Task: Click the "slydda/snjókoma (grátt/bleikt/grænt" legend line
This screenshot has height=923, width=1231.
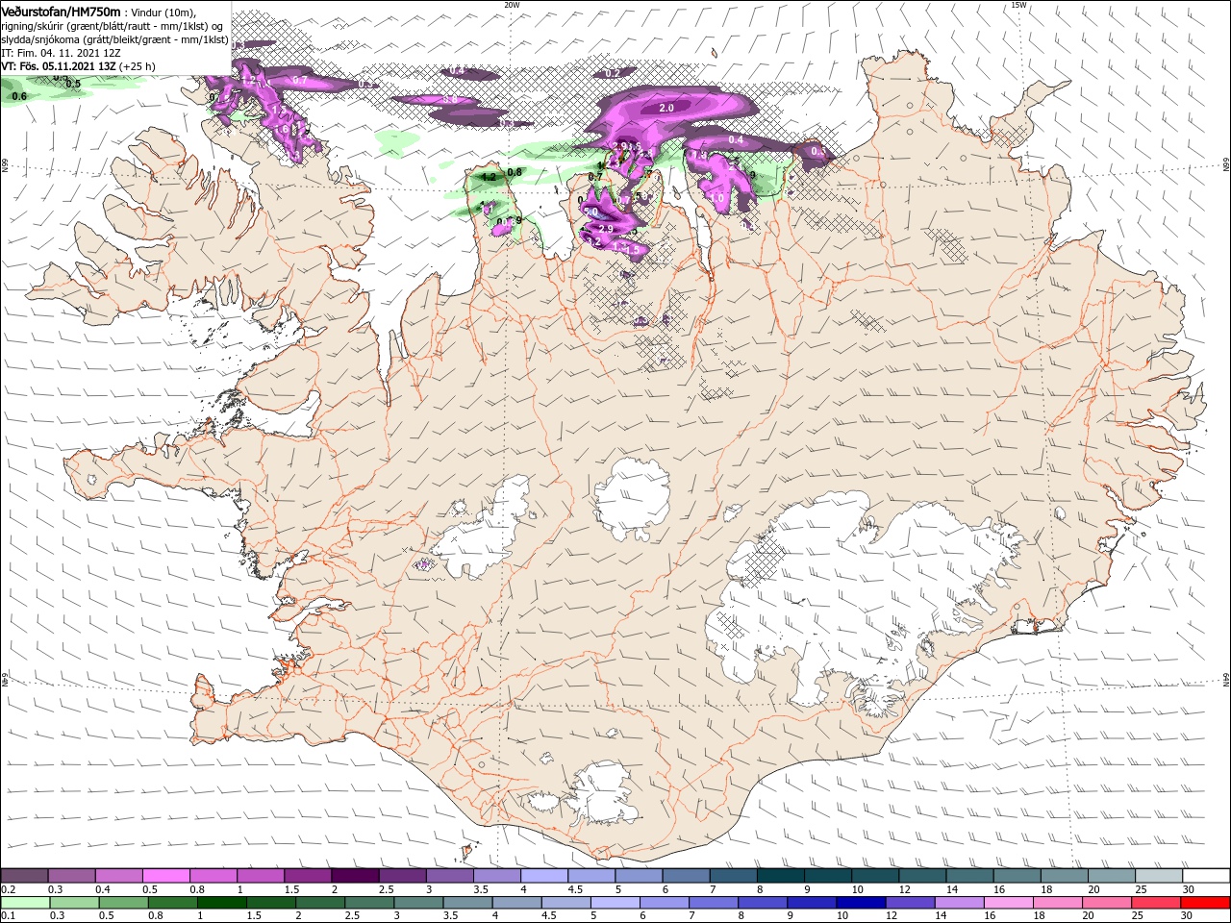Action: click(x=115, y=40)
